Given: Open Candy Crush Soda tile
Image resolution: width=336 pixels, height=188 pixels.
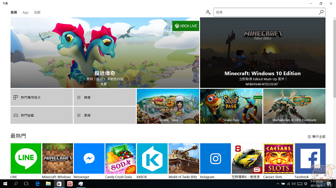Looking at the screenshot, I should coord(120,158).
